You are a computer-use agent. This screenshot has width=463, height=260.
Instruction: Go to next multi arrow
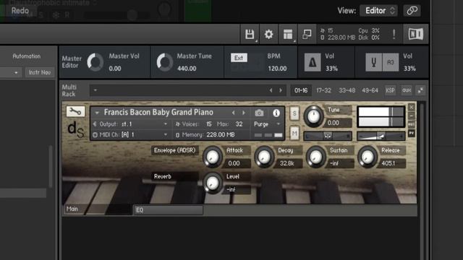pyautogui.click(x=281, y=90)
